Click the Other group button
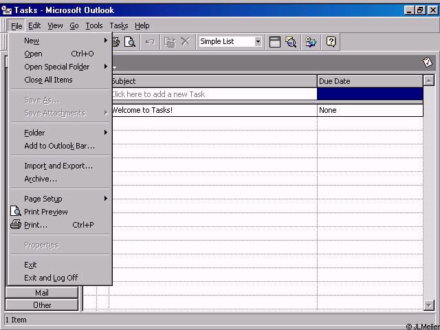This screenshot has width=440, height=330. 42,305
